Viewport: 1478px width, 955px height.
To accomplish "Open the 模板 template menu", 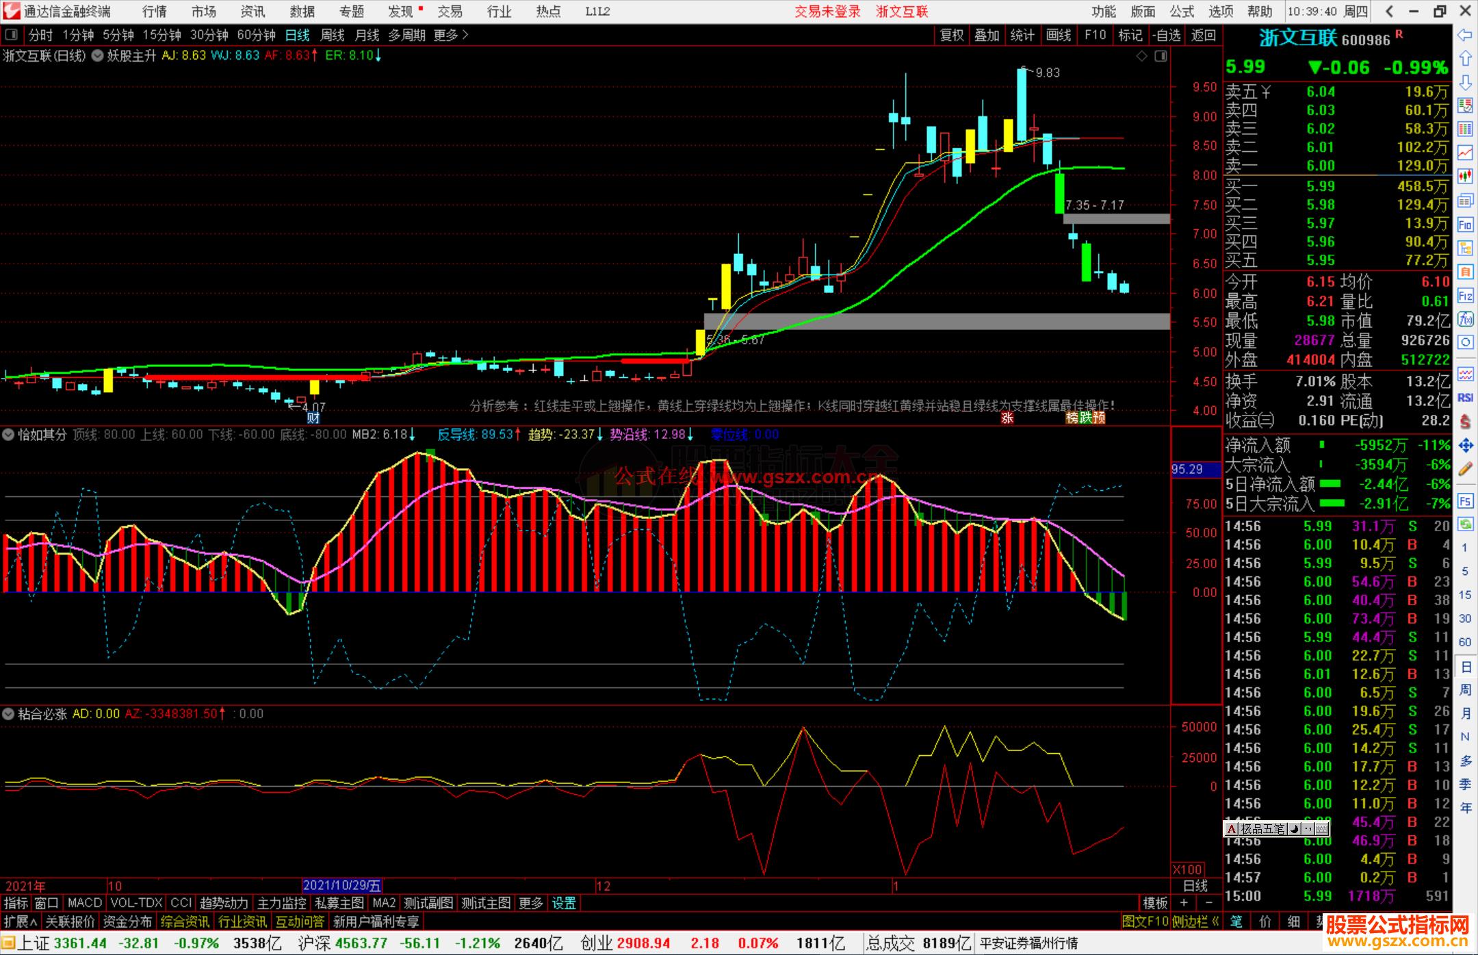I will 1155,903.
